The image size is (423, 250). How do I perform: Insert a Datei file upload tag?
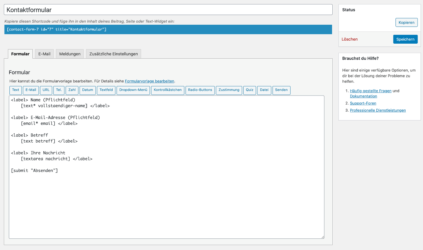point(264,90)
